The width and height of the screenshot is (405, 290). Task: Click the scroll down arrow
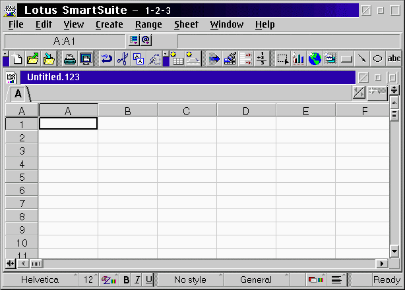(x=394, y=251)
